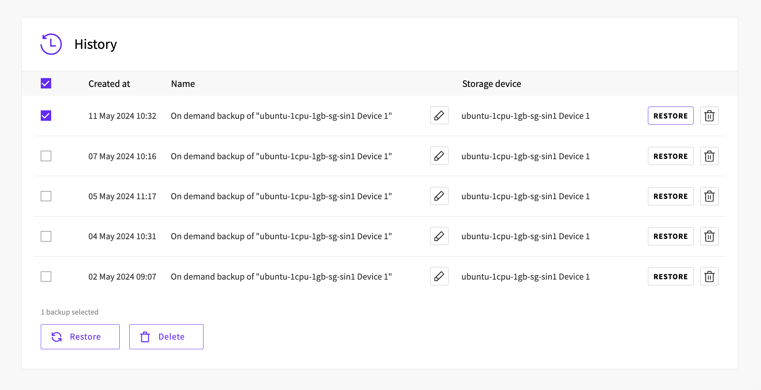Screen dimensions: 761x390
Task: Edit name of 05 May 2024 11:17 backup
Action: coord(439,196)
